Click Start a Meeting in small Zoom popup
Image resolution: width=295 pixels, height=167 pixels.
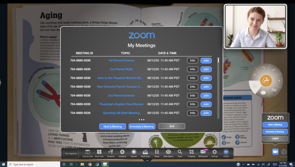[275, 125]
